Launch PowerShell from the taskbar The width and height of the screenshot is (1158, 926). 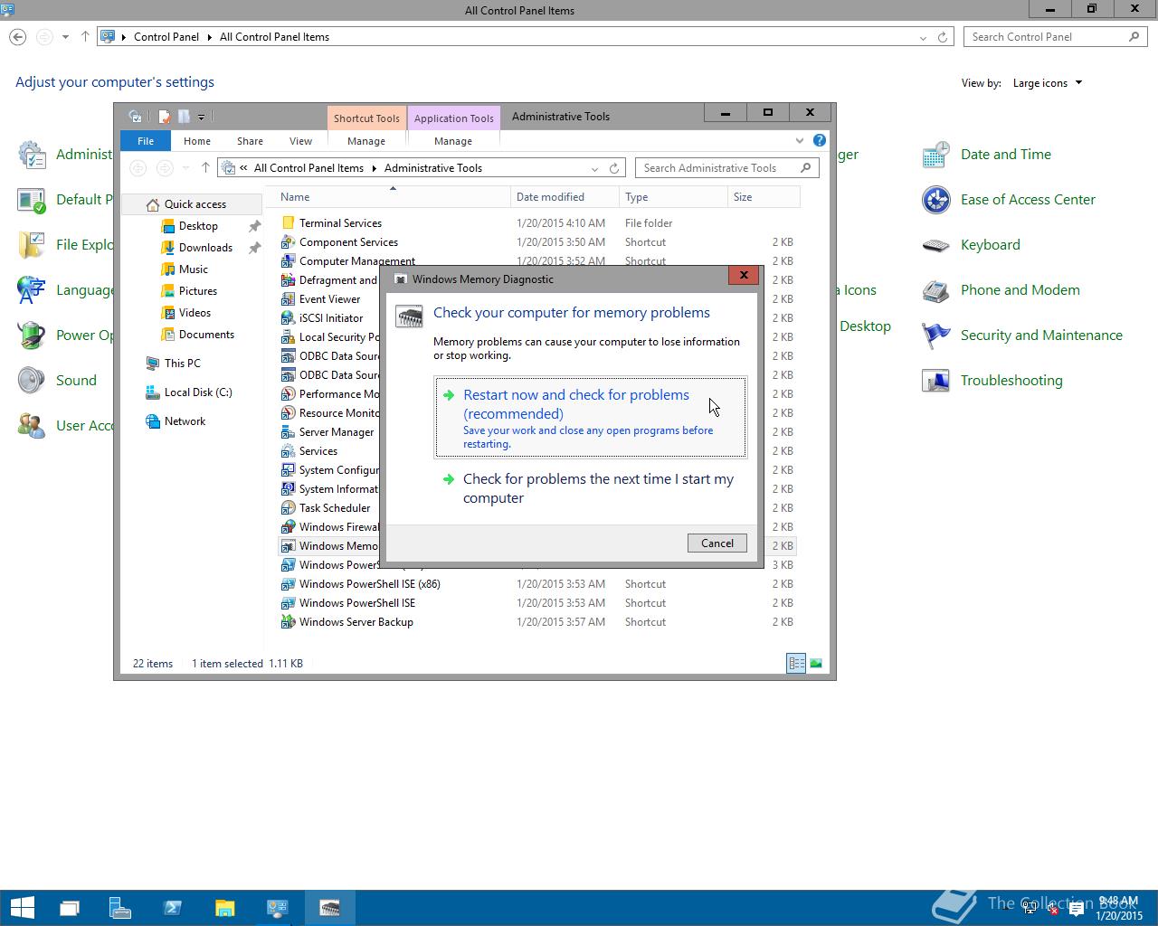pyautogui.click(x=172, y=908)
